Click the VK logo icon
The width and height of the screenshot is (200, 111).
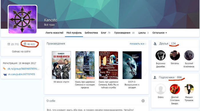click(5, 74)
